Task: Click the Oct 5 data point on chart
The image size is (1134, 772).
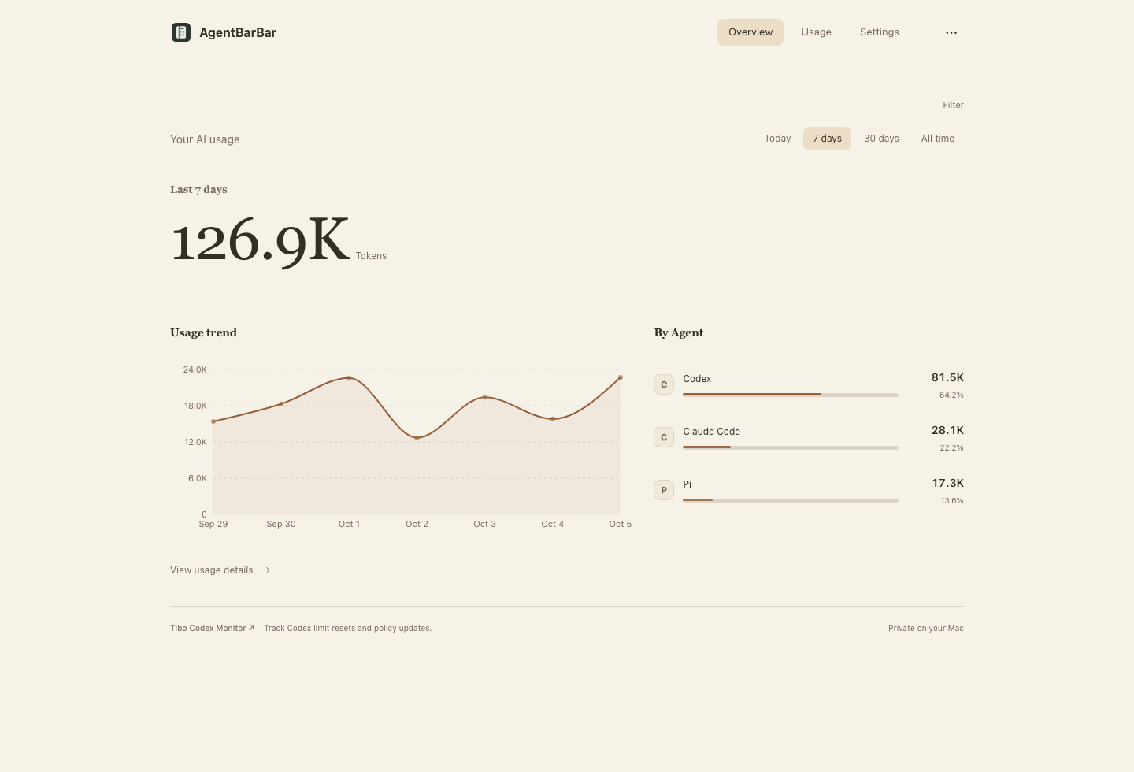Action: click(620, 377)
